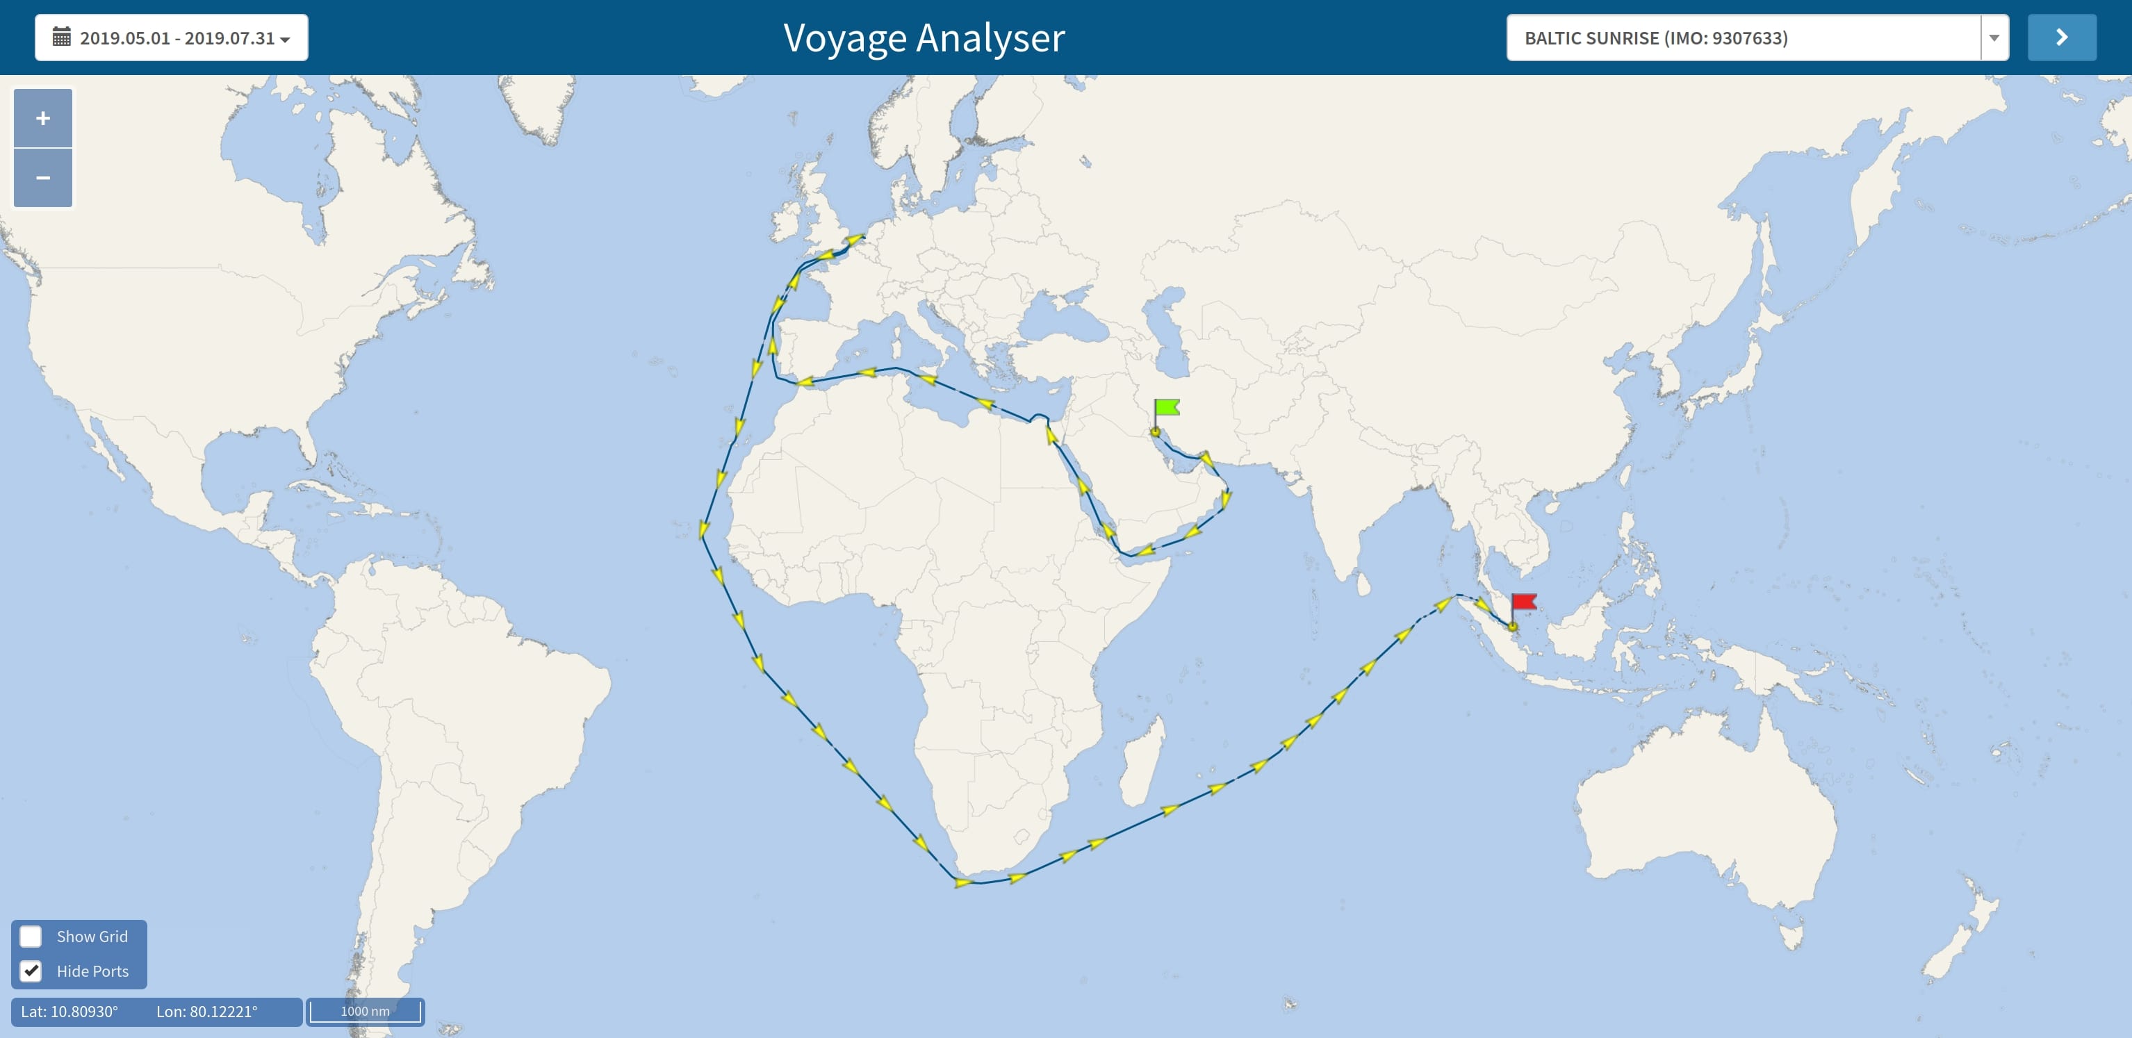Click the forward navigation blue button
The height and width of the screenshot is (1038, 2132).
tap(2063, 37)
